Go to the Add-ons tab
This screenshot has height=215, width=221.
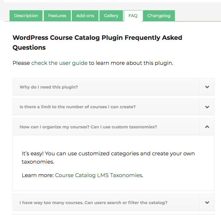85,16
